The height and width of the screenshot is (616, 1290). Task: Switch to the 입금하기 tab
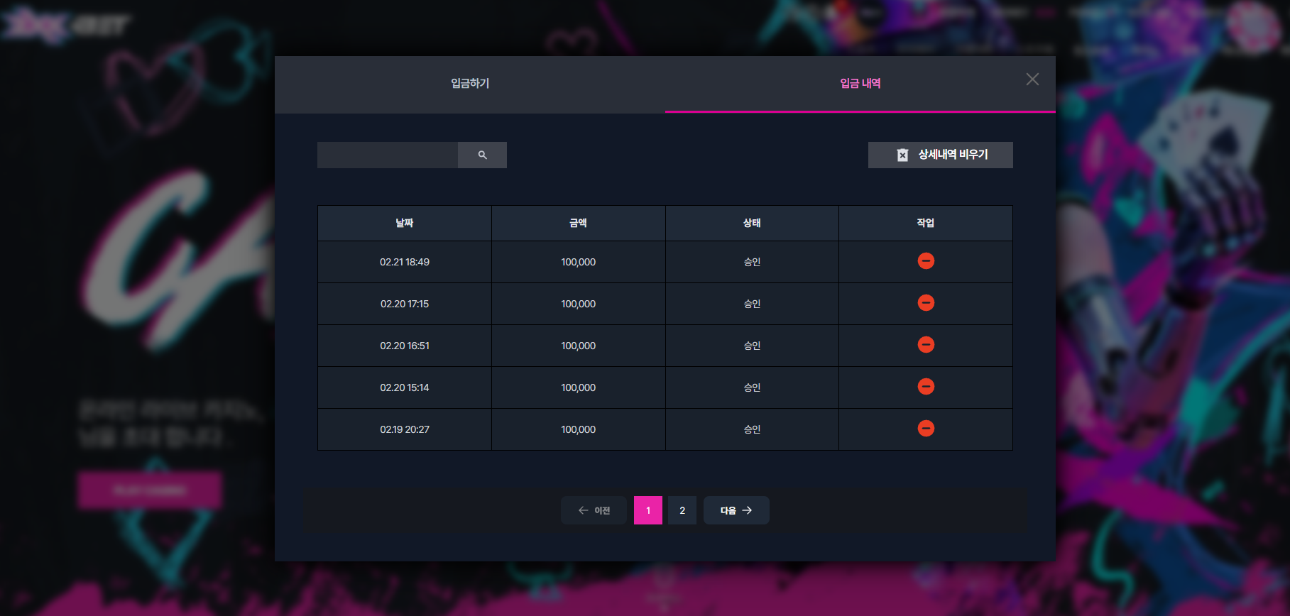[x=470, y=84]
